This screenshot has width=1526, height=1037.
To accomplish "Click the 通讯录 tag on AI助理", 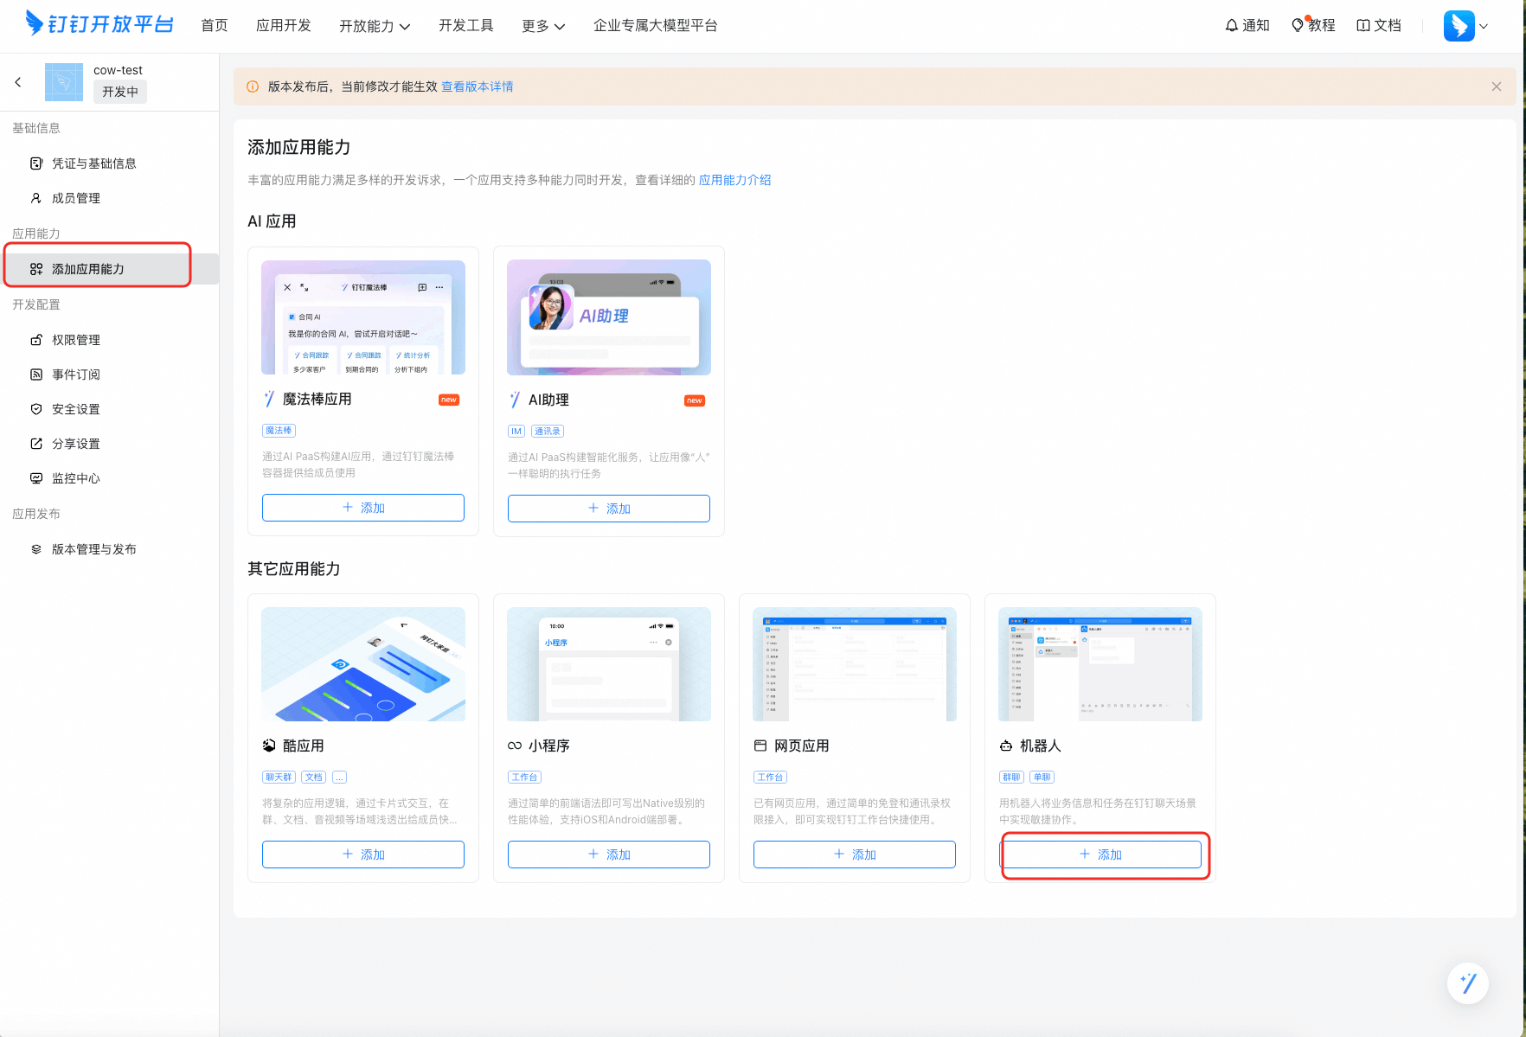I will click(x=547, y=432).
